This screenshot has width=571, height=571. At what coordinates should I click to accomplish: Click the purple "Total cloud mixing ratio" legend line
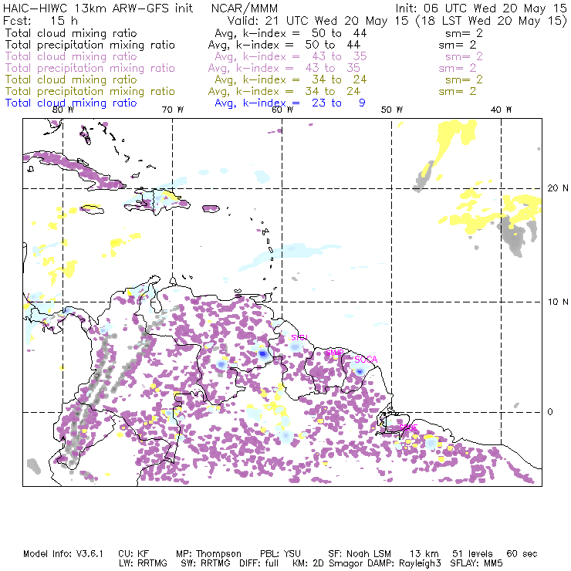pyautogui.click(x=71, y=56)
